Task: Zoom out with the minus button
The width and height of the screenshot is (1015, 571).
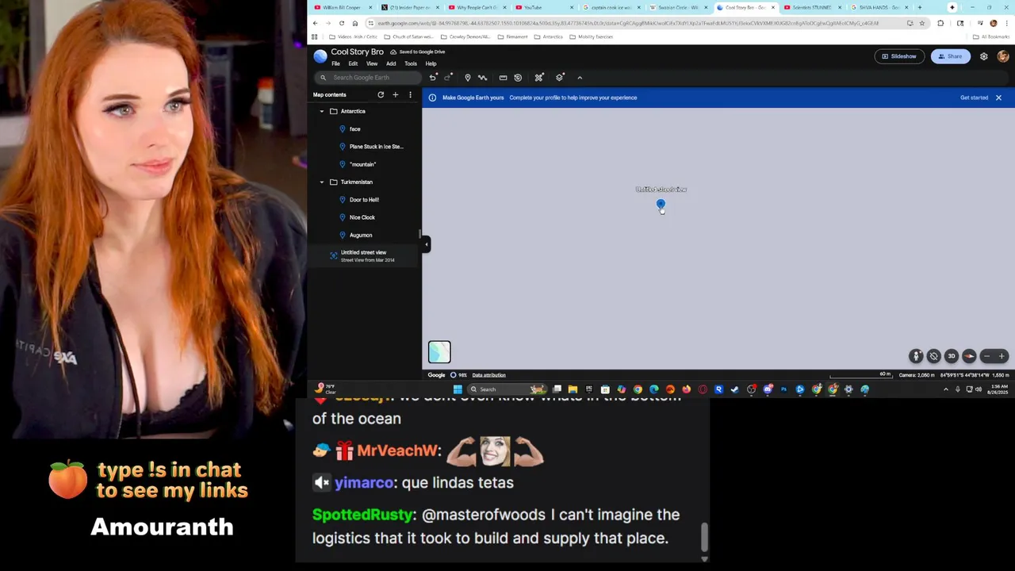Action: (x=986, y=356)
